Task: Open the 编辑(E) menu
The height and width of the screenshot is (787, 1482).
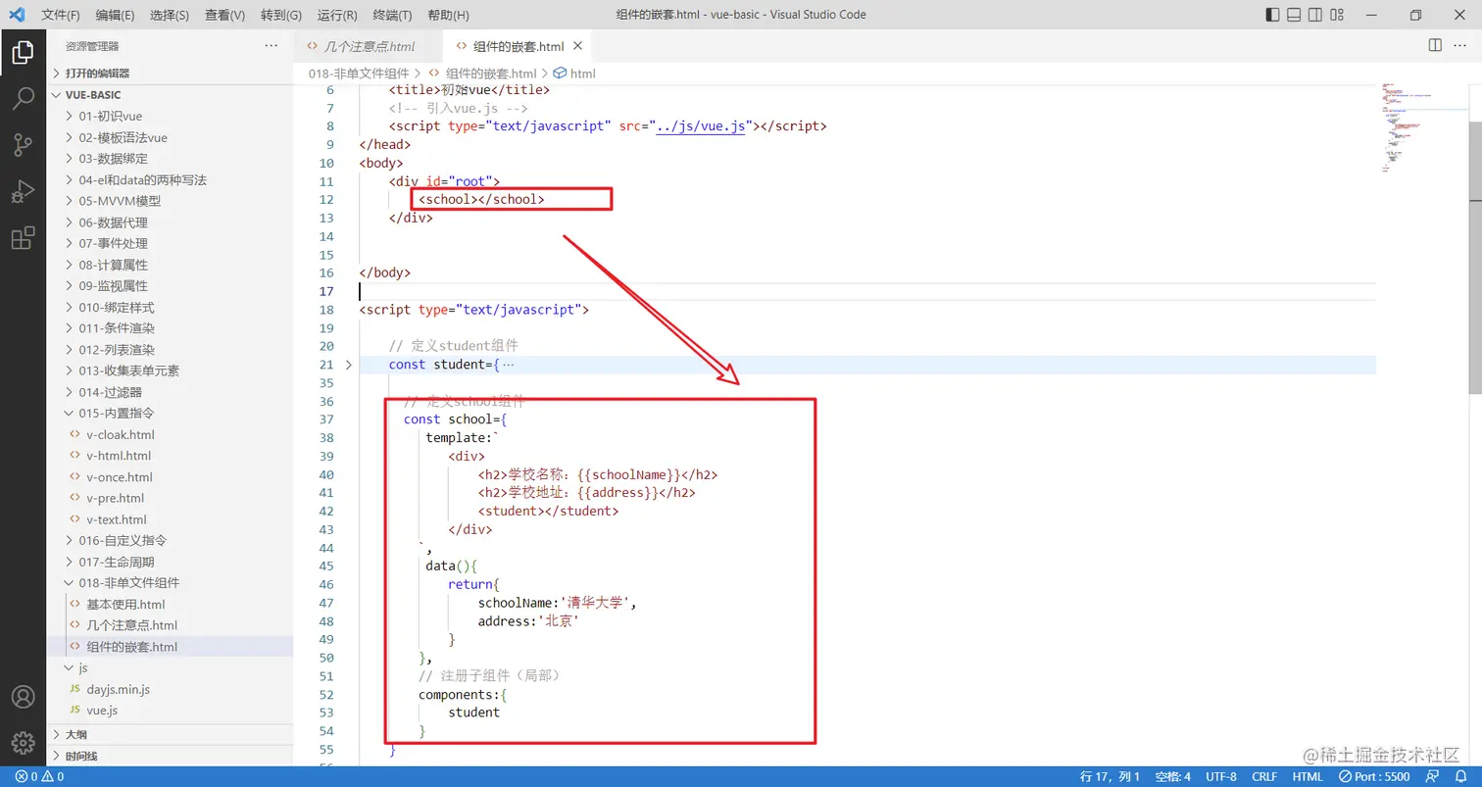Action: click(x=115, y=15)
